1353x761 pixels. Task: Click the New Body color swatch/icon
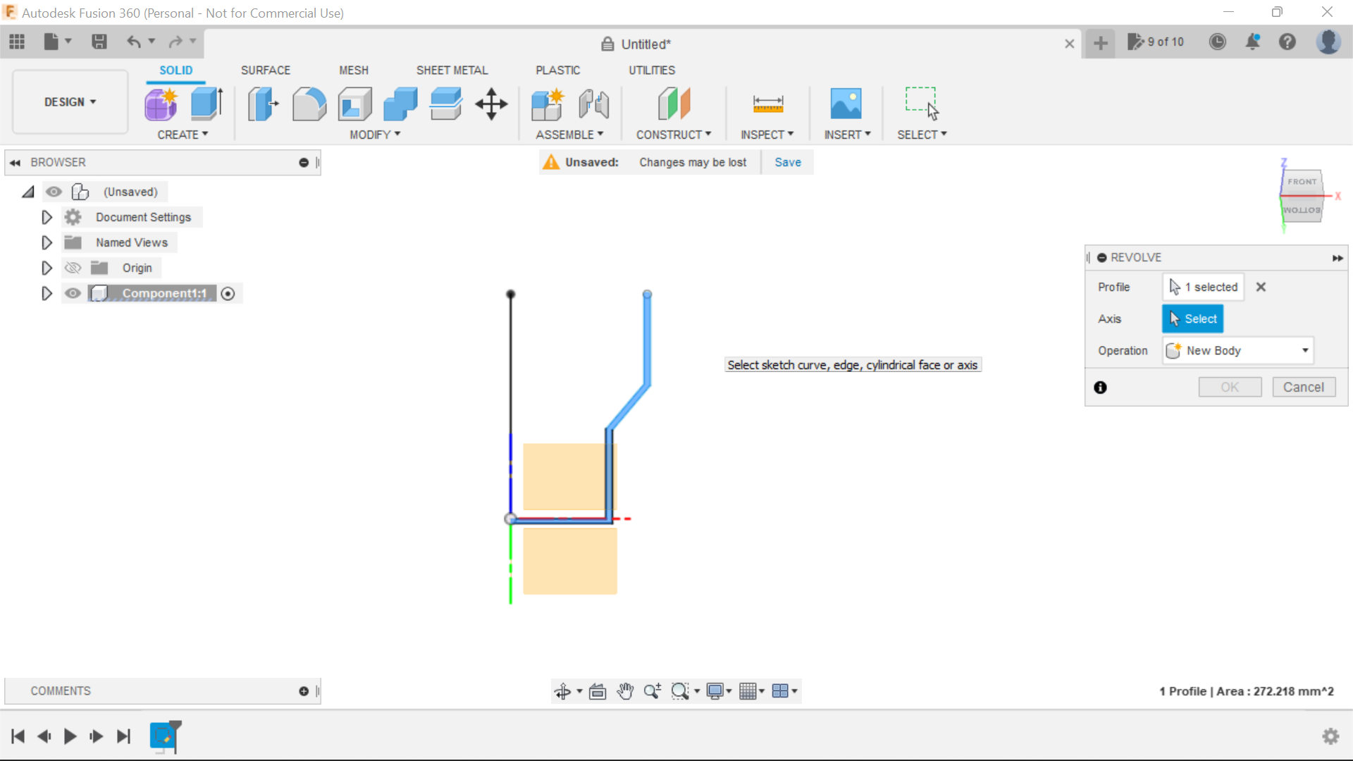[x=1173, y=350]
